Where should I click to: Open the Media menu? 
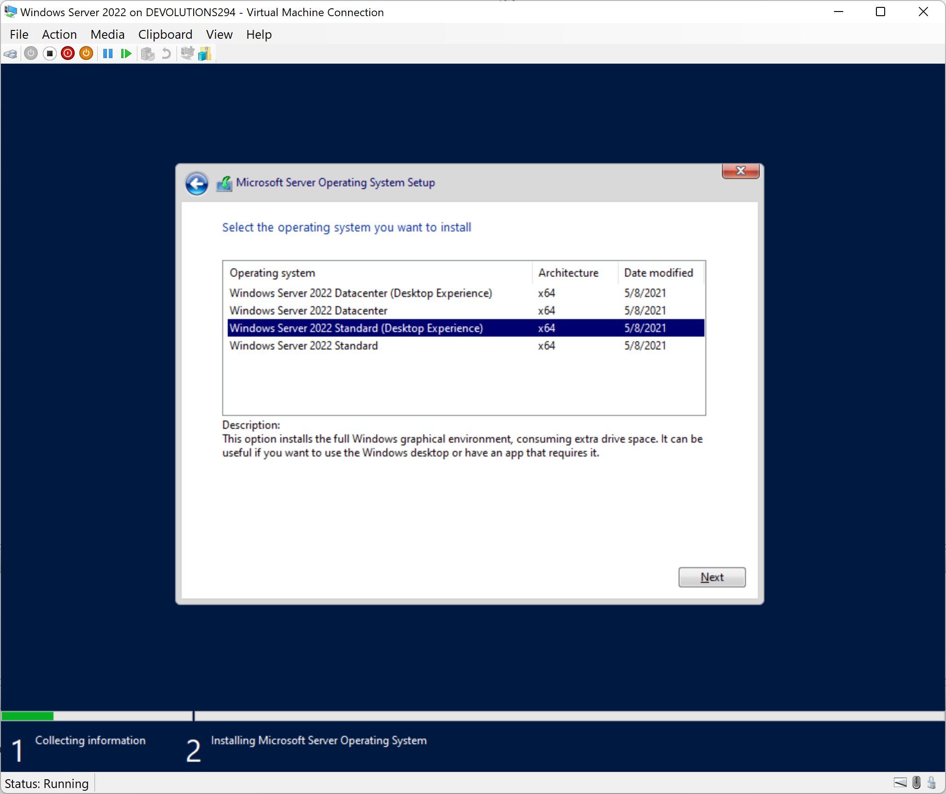coord(107,35)
